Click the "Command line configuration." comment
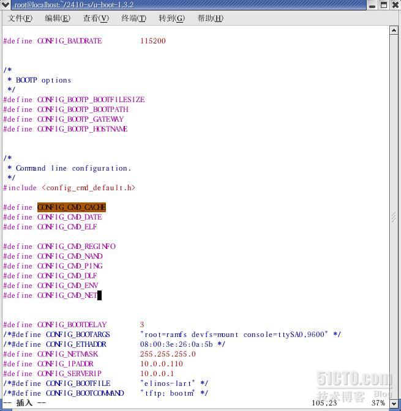Screen dimensions: 401x411 coord(73,168)
